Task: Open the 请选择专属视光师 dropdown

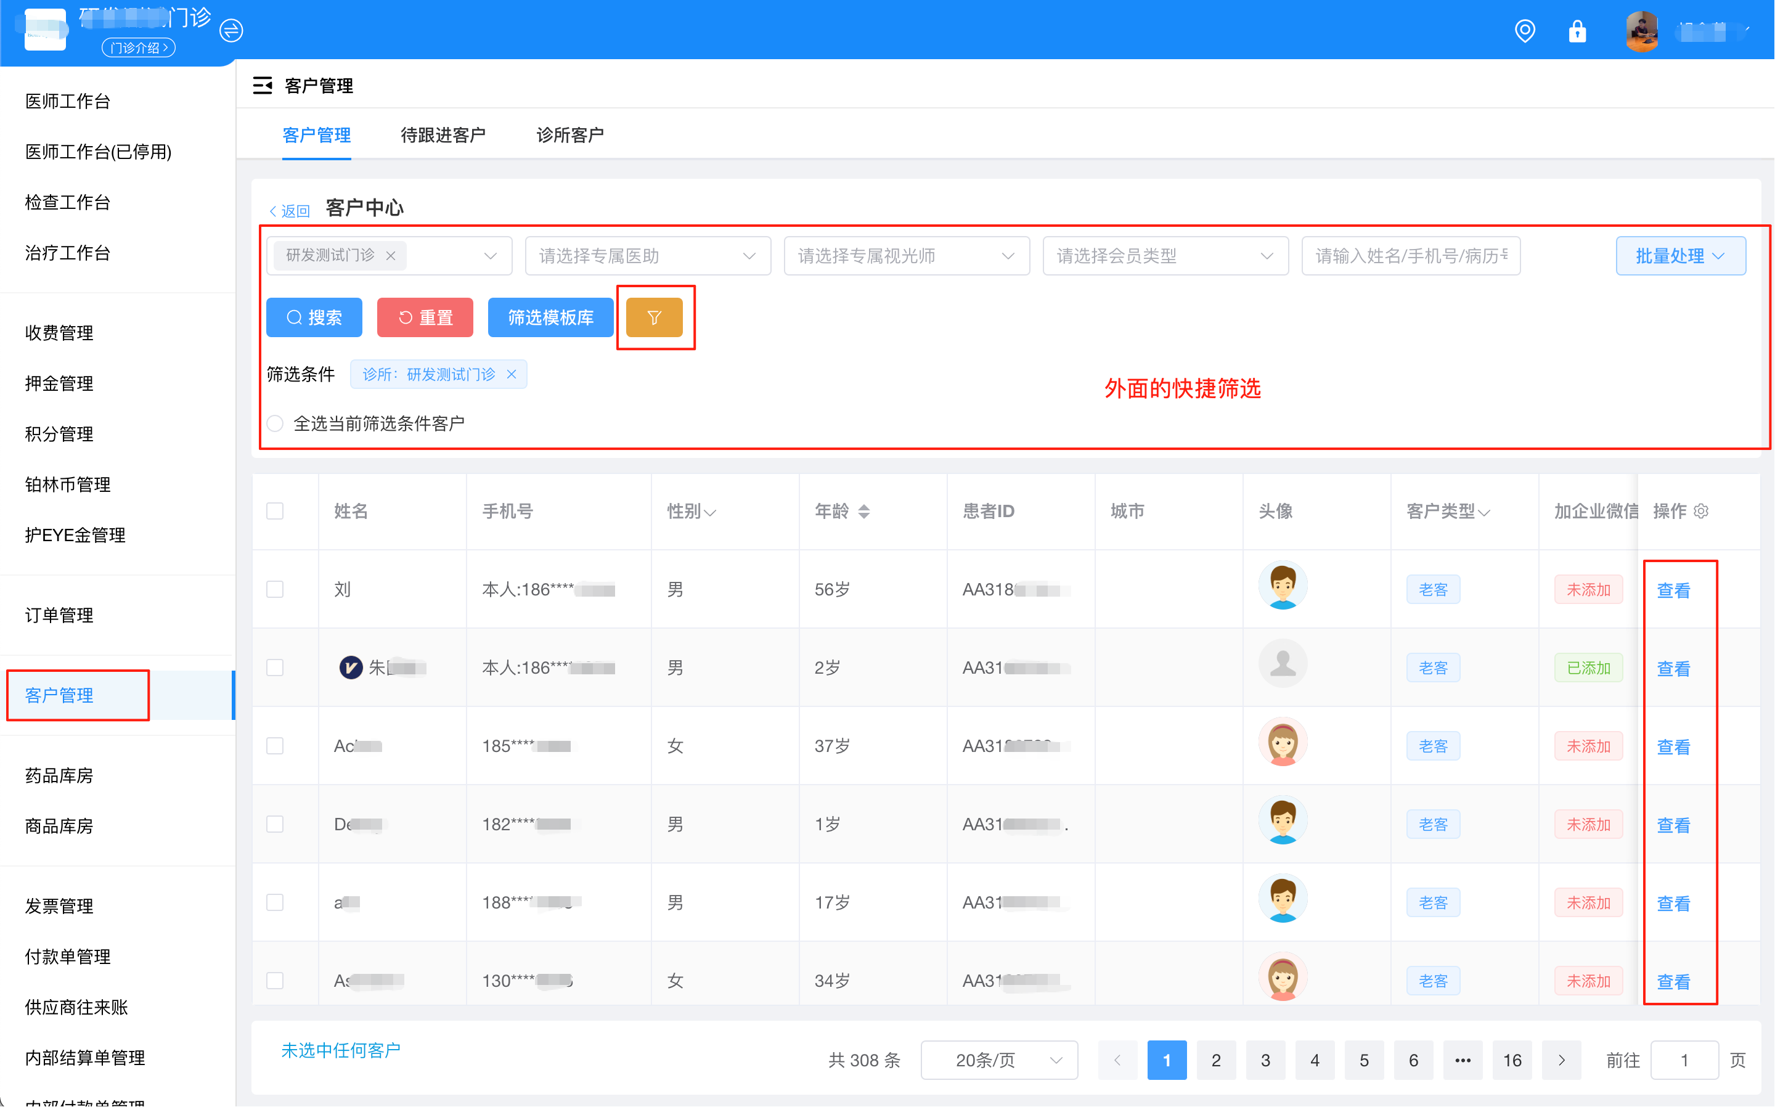Action: [907, 256]
